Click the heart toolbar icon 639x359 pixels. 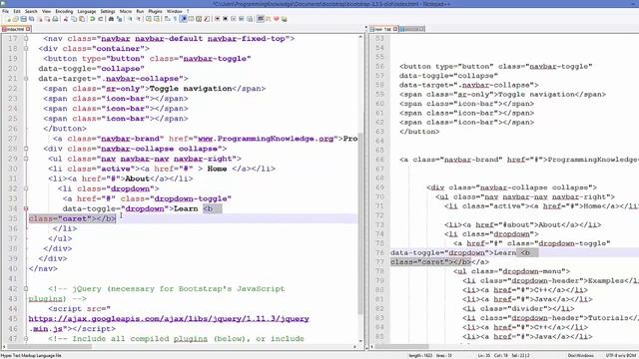[x=277, y=19]
